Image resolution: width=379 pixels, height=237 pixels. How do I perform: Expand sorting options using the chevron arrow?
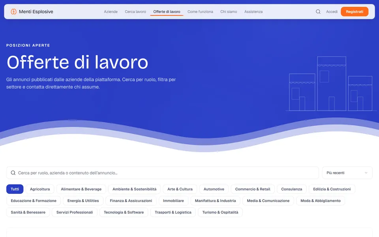click(366, 173)
